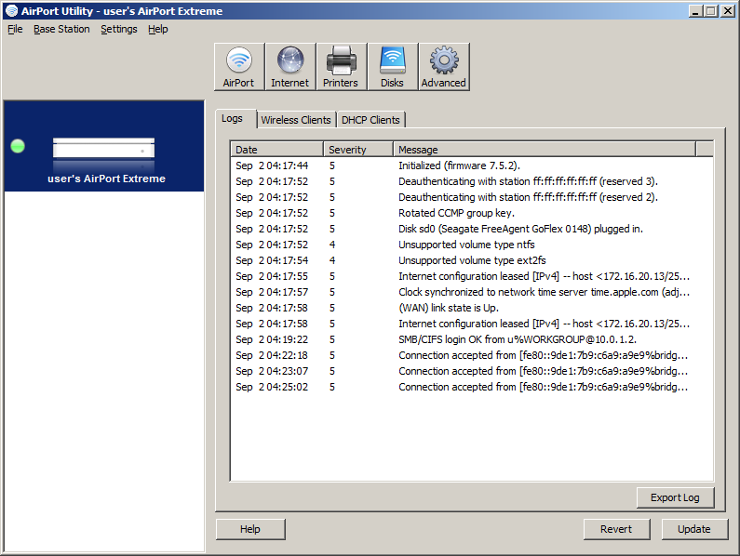Viewport: 740px width, 556px height.
Task: Sort log by Message column header
Action: click(545, 150)
